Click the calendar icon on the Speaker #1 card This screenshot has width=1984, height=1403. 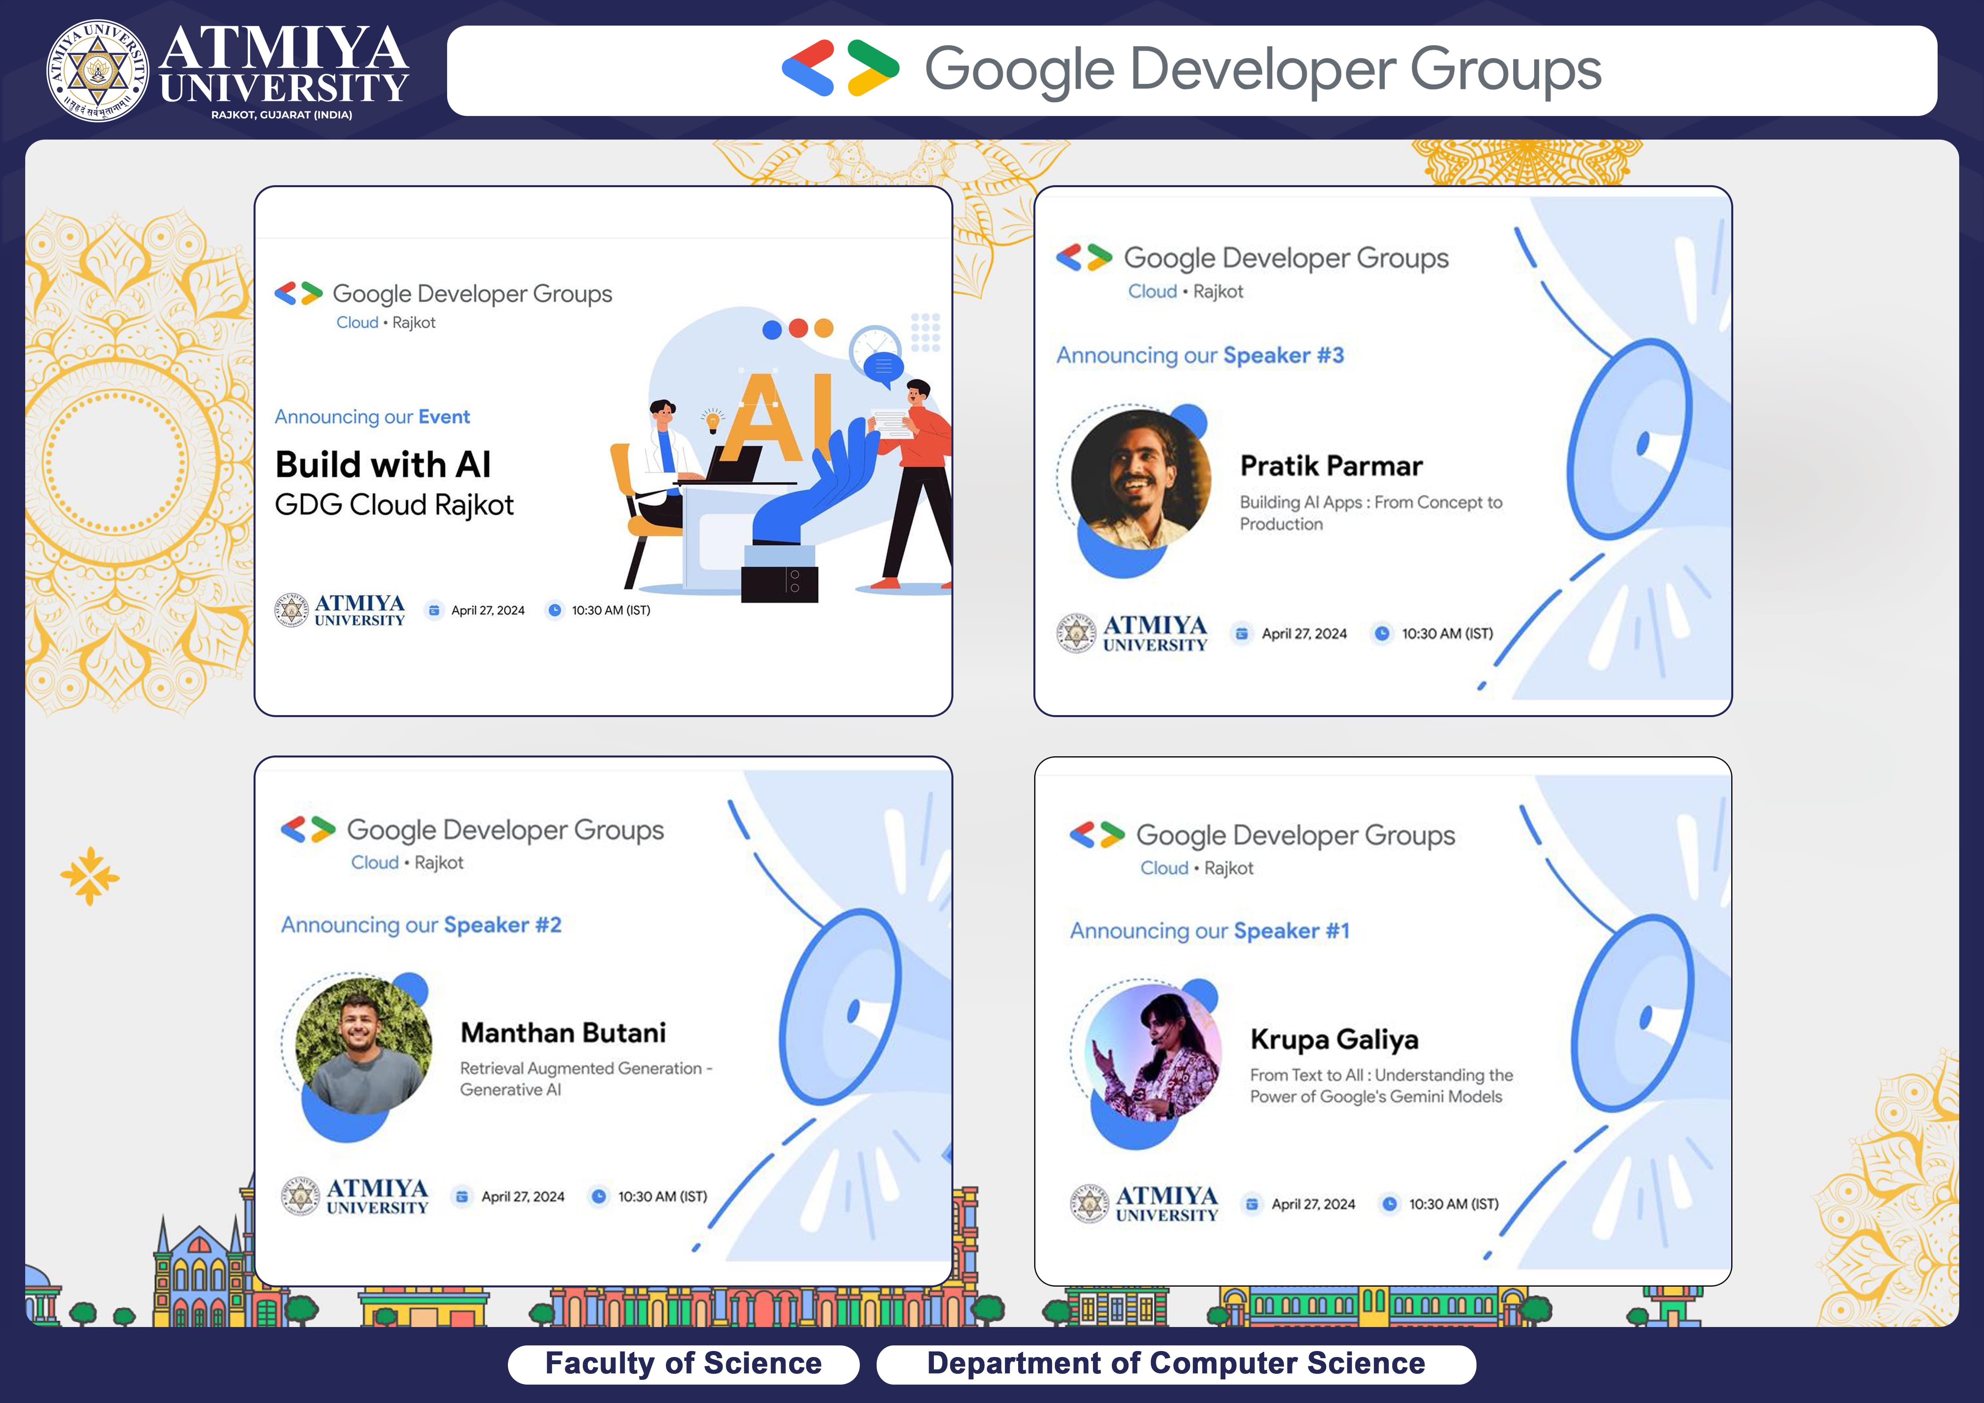1251,1204
